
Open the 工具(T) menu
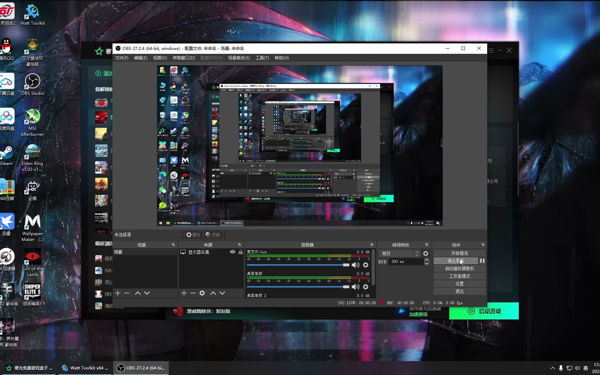(262, 58)
